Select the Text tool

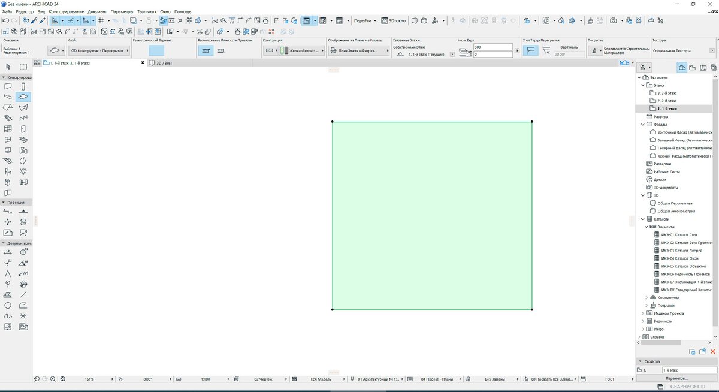[8, 273]
